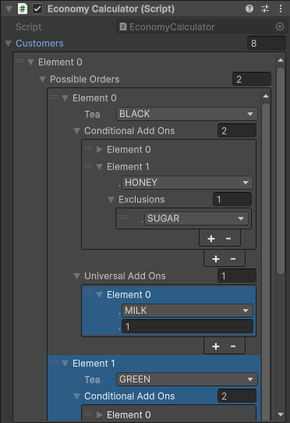Viewport: 290px width, 423px height.
Task: Click the value field below MILK
Action: [187, 327]
